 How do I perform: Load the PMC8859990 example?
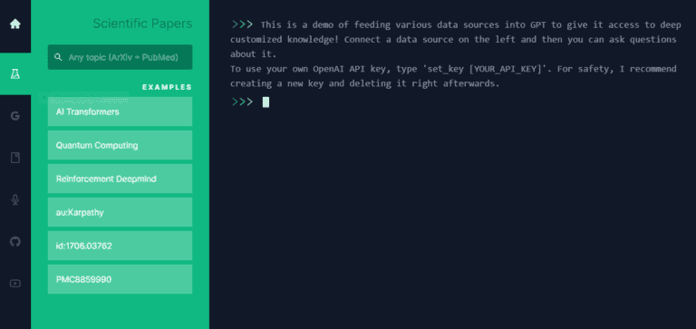tap(120, 279)
